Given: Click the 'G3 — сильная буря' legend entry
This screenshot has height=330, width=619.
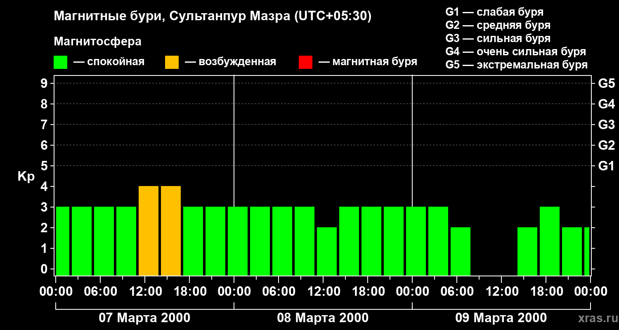Looking at the screenshot, I should [x=498, y=38].
